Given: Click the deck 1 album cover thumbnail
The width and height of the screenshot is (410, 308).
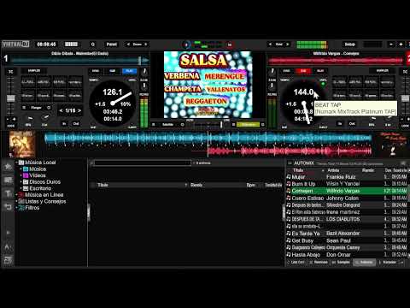Looking at the screenshot, I should click(22, 144).
